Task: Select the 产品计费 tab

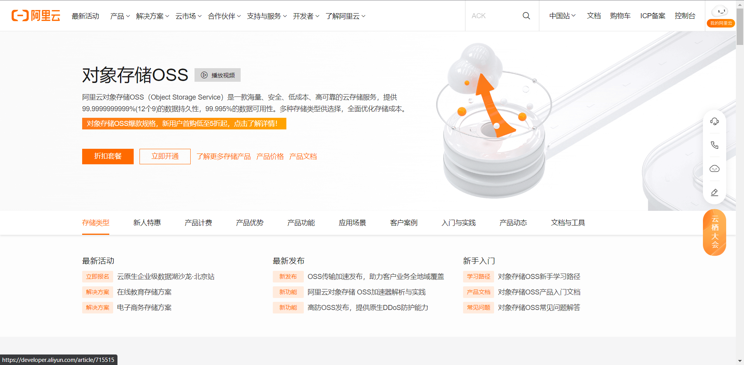Action: coord(198,223)
